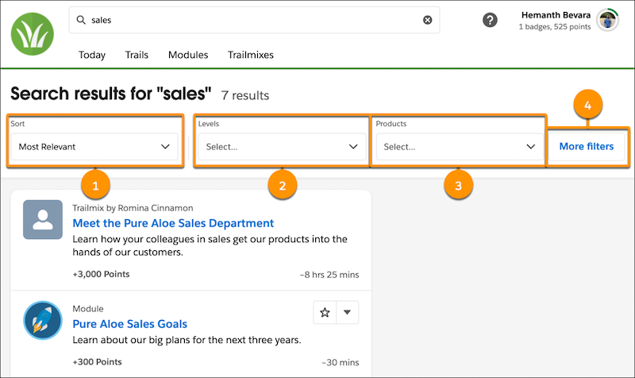635x378 pixels.
Task: Click the magnifying glass search icon
Action: tap(81, 20)
